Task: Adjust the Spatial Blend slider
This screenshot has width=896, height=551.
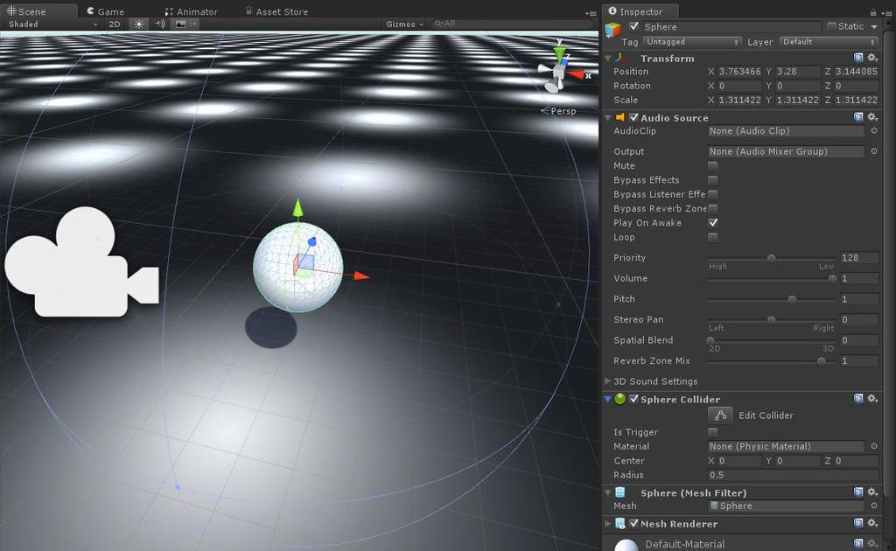Action: 772,340
